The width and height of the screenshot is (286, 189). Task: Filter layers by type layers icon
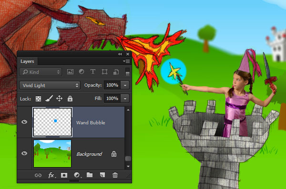pyautogui.click(x=93, y=71)
